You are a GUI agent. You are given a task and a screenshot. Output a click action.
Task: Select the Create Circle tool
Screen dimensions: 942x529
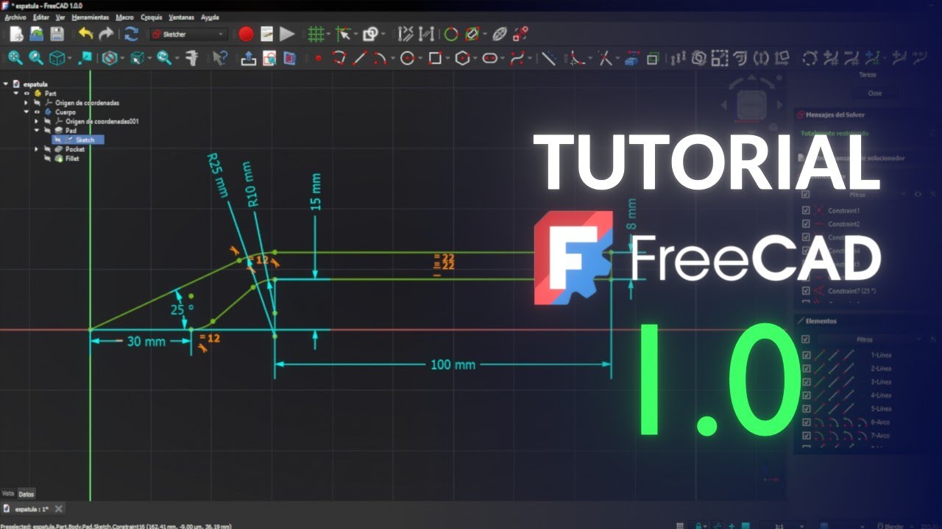coord(407,57)
